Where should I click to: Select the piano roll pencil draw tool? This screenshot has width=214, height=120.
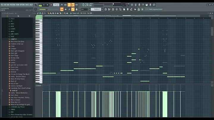click(x=48, y=13)
